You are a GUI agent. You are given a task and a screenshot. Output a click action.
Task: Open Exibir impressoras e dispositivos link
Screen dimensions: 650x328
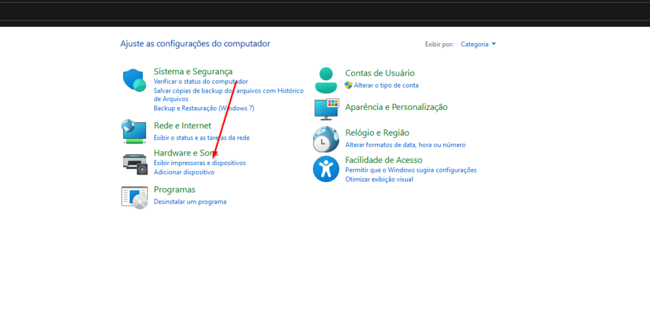pos(199,163)
